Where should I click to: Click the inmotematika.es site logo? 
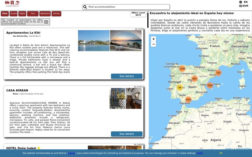(x=12, y=4)
